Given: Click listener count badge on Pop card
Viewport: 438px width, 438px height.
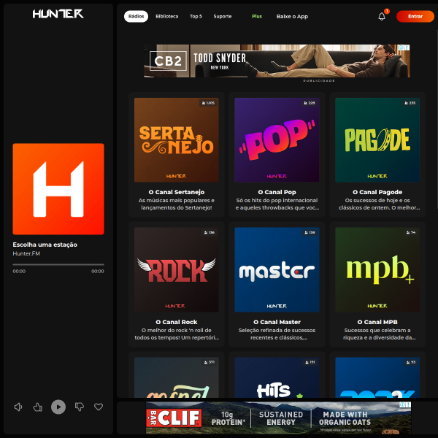Looking at the screenshot, I should [x=310, y=103].
